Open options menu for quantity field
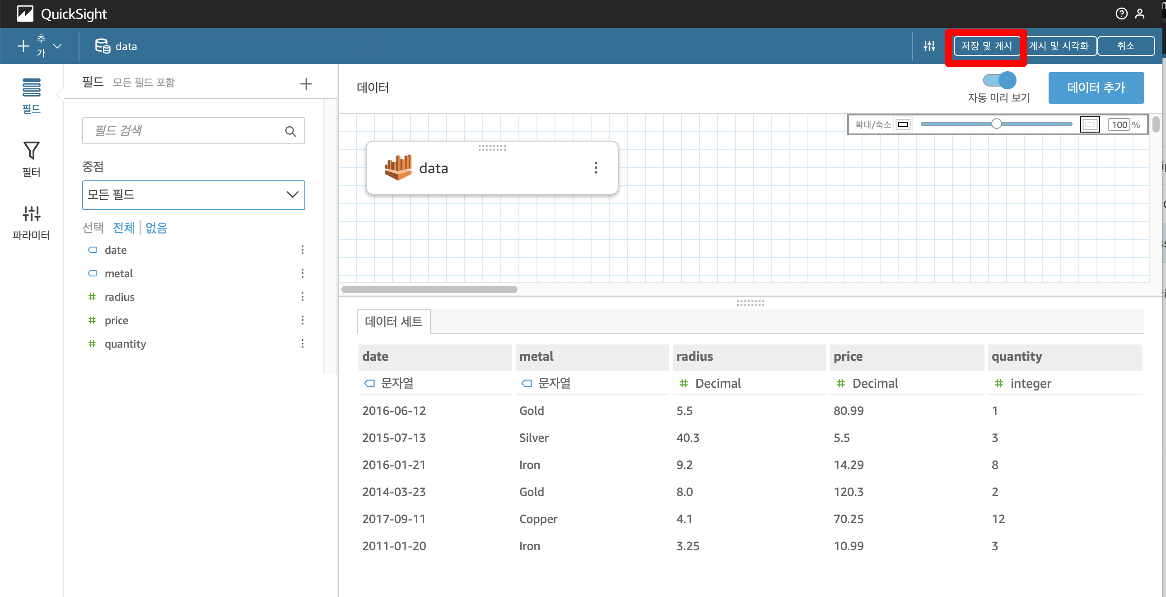1166x597 pixels. coord(303,344)
